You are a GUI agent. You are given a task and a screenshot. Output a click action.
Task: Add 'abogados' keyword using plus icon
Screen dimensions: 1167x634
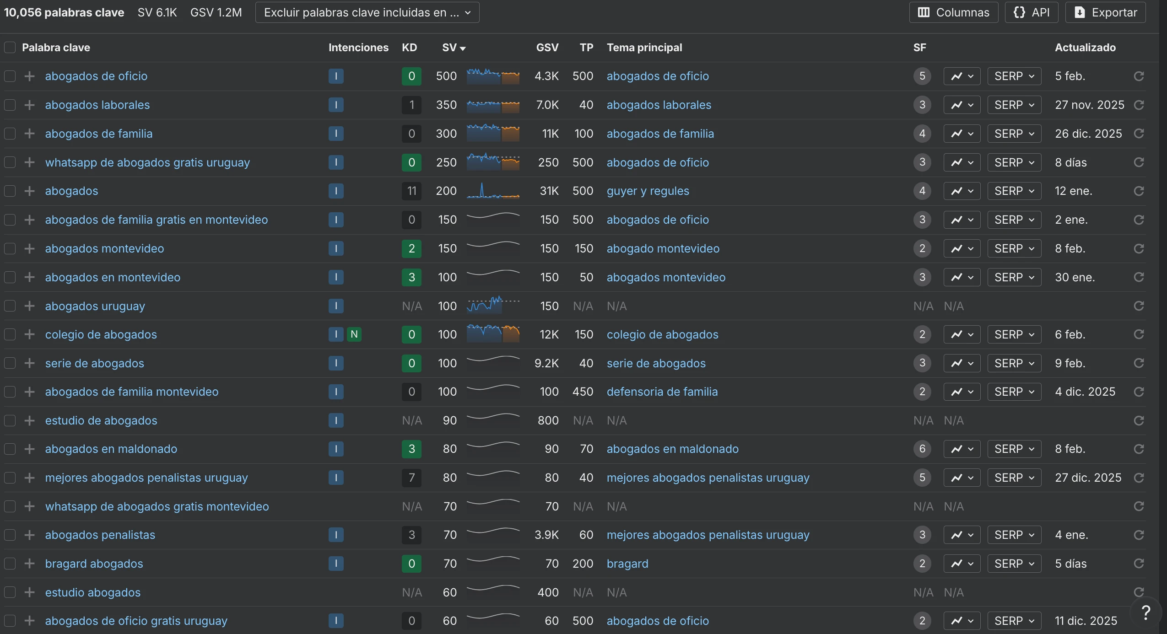coord(30,191)
